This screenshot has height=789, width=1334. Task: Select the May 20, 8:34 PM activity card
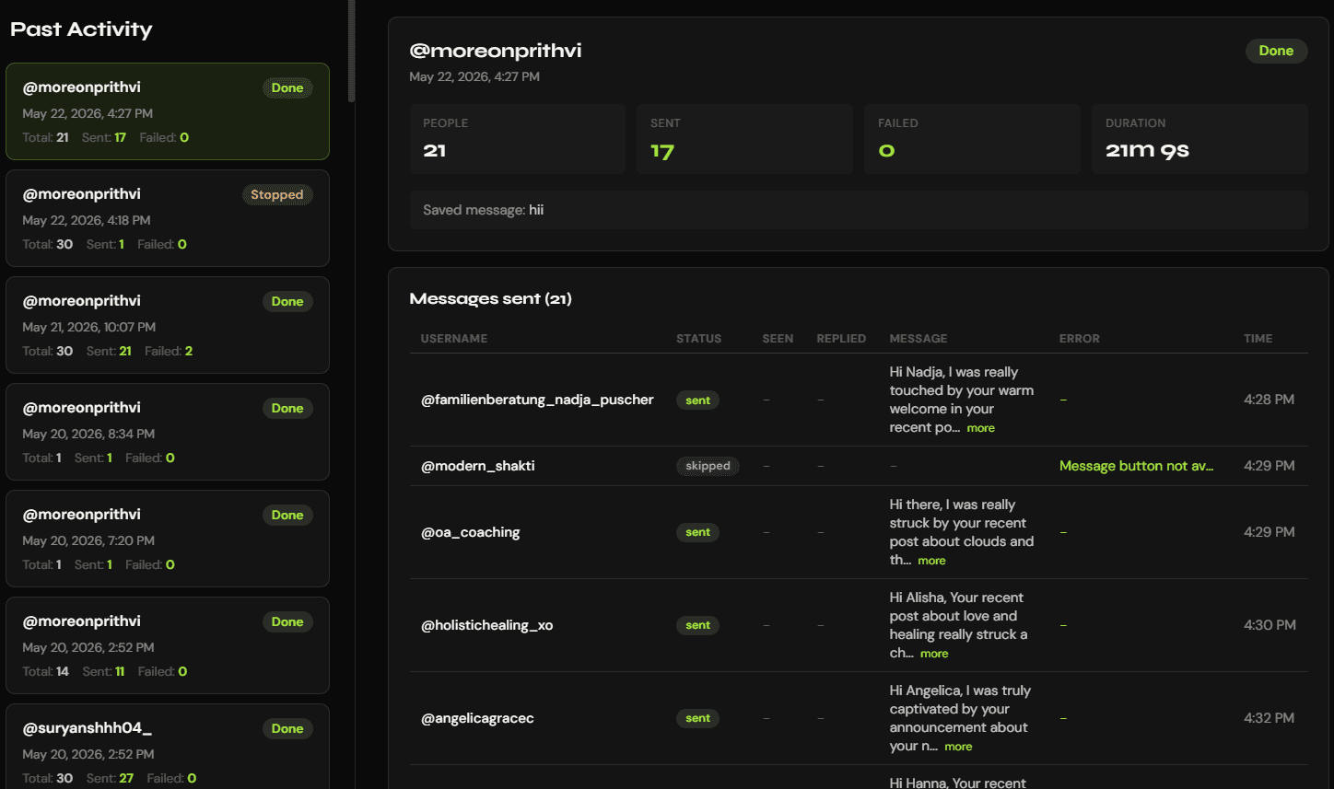[168, 432]
